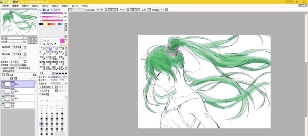308x136 pixels.
Task: Hide layer 图层1 via its eye
Action: 3,97
